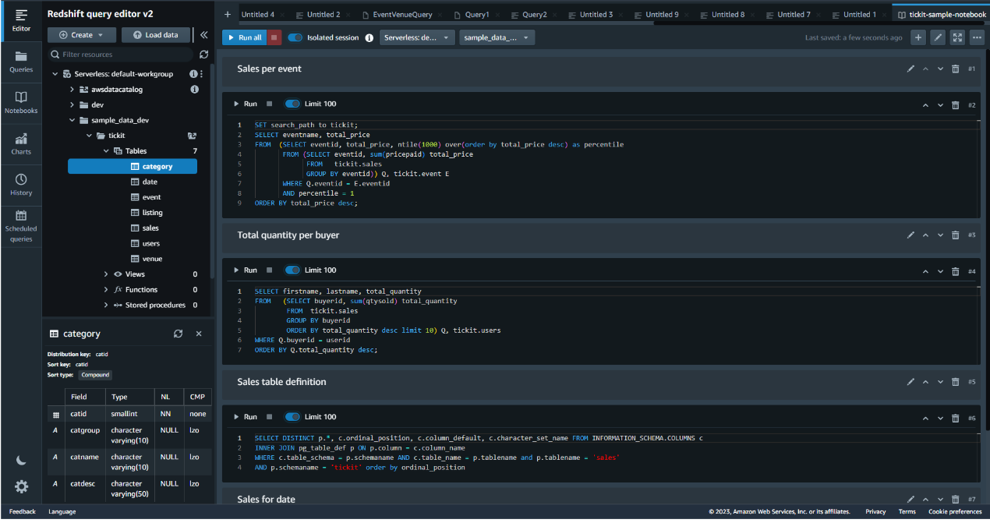
Task: Toggle Limit 100 on the first SQL cell
Action: point(292,104)
